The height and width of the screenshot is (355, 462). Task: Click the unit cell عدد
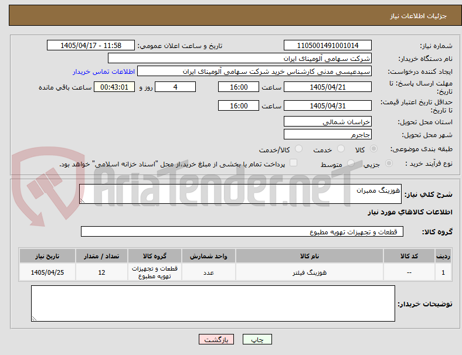click(x=208, y=272)
